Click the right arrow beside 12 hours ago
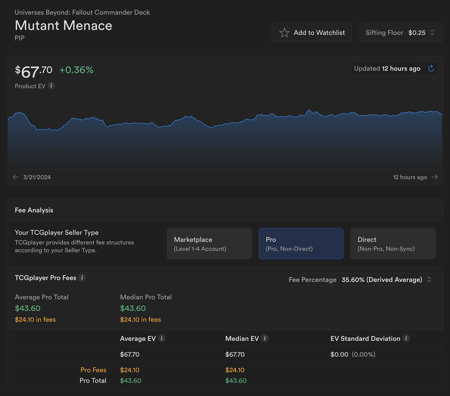The width and height of the screenshot is (450, 396). [x=435, y=177]
